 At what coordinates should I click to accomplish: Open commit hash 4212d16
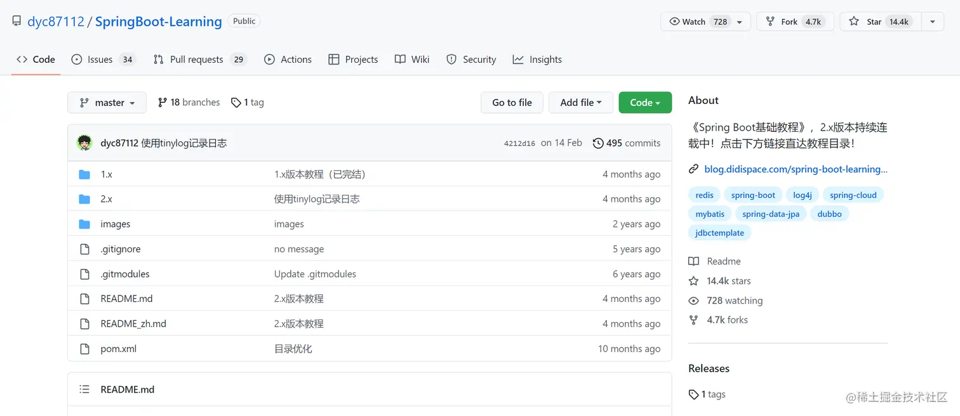tap(519, 143)
